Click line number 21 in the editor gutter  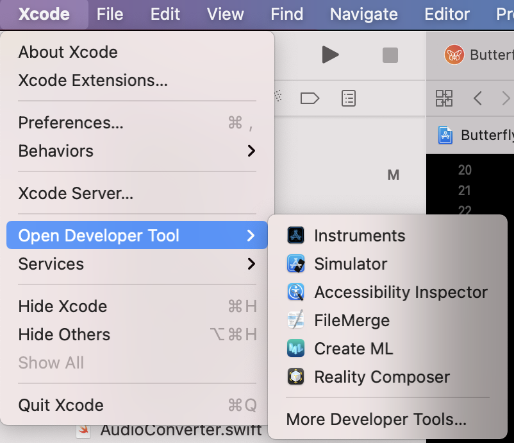(x=465, y=191)
